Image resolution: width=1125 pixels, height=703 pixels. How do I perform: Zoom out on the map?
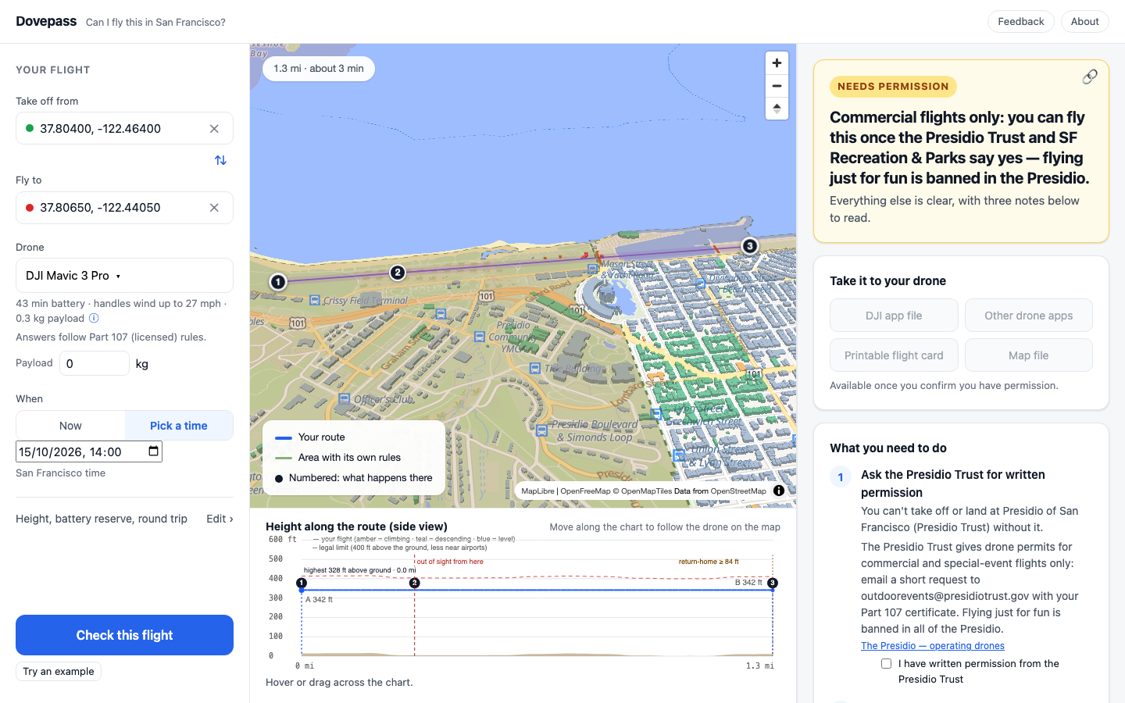[x=777, y=86]
